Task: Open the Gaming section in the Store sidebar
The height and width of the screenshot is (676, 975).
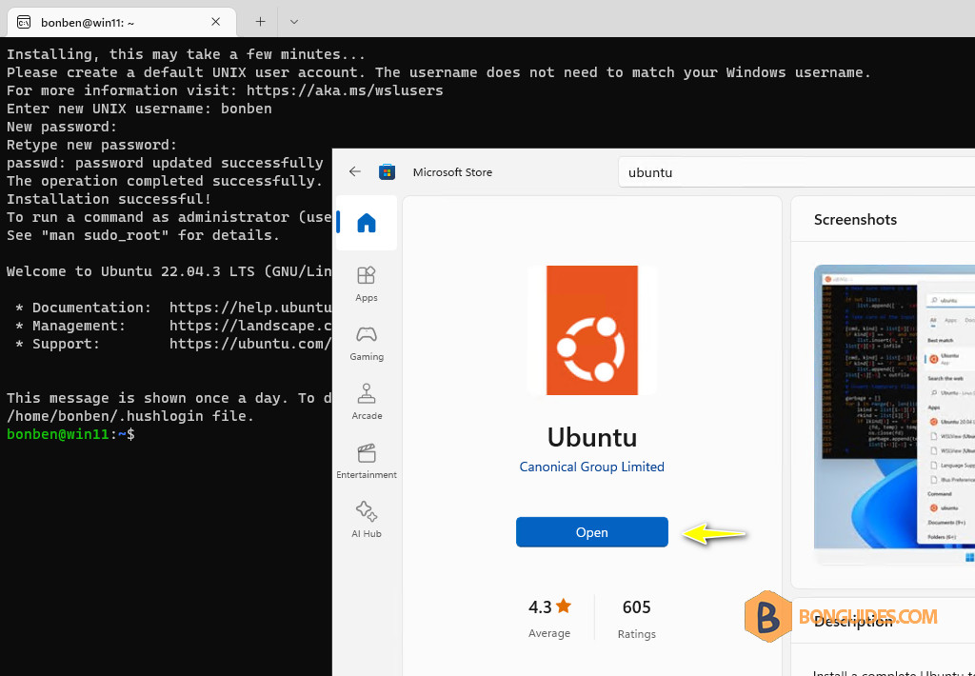Action: 367,344
